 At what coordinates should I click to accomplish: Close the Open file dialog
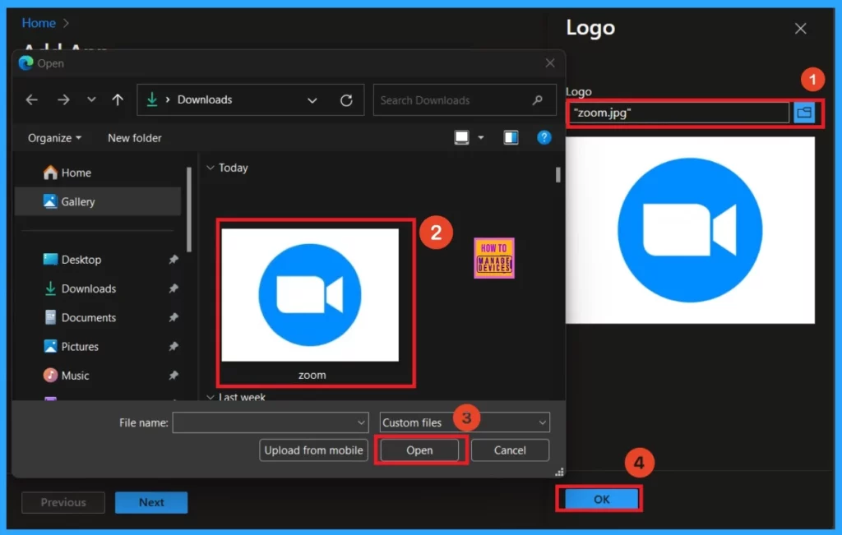(x=550, y=63)
